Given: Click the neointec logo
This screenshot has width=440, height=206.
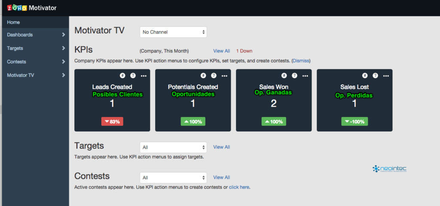Looking at the screenshot, I should click(x=389, y=169).
